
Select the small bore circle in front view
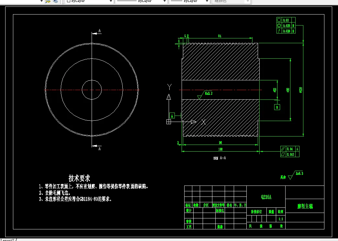[92, 90]
